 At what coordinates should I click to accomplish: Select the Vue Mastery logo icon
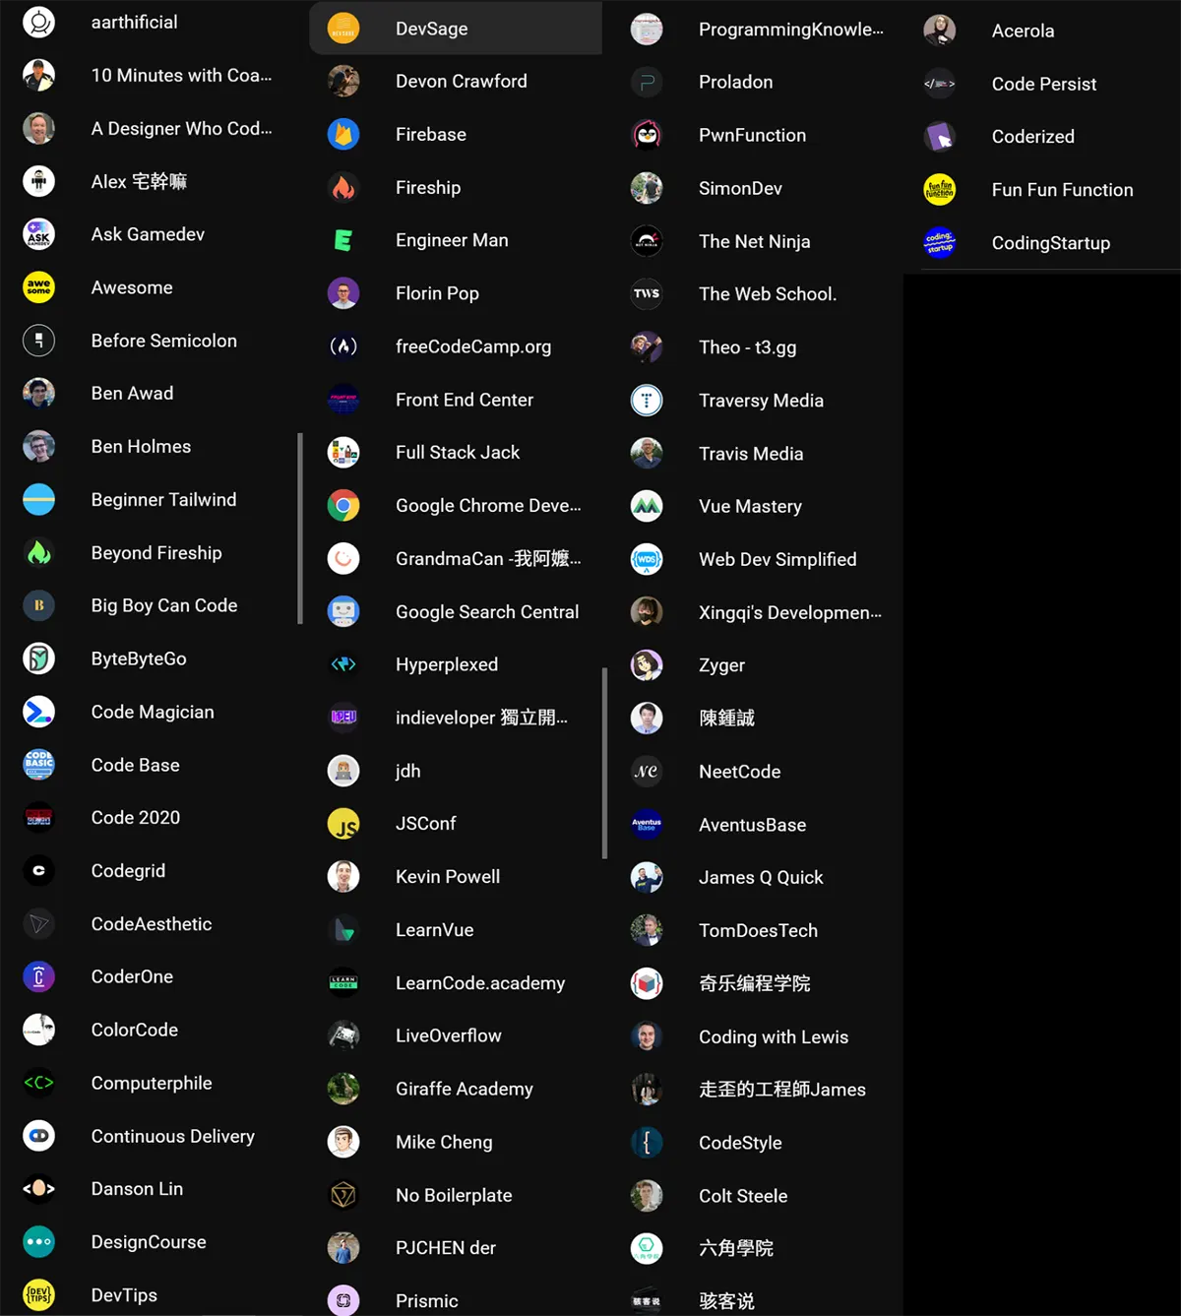[x=647, y=506]
